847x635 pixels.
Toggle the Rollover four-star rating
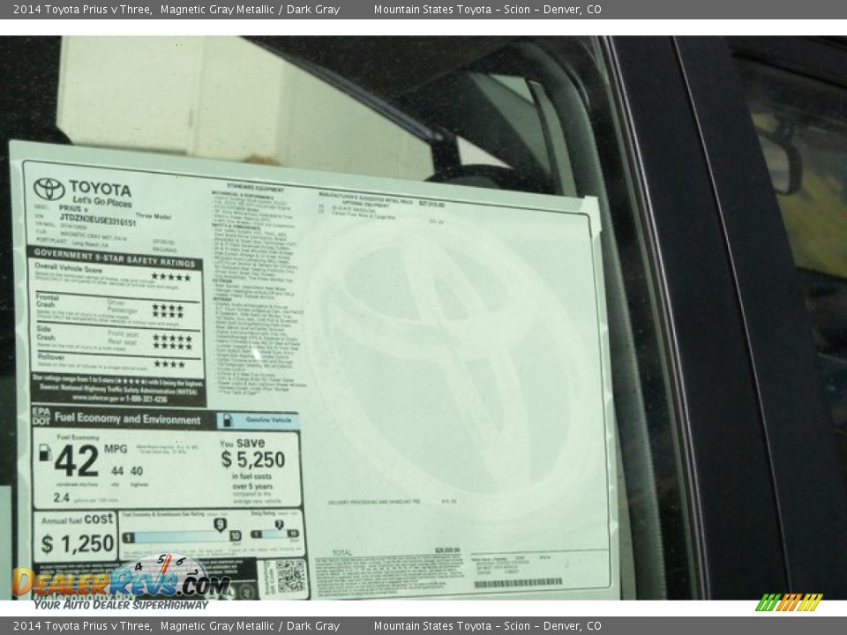(169, 362)
